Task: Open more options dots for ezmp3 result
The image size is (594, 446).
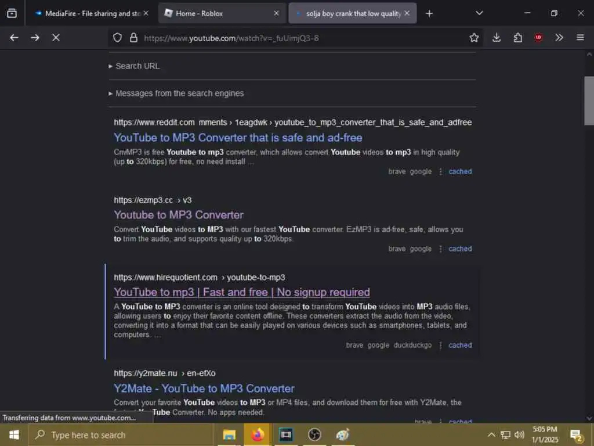Action: [x=440, y=249]
